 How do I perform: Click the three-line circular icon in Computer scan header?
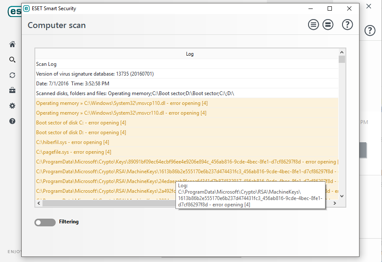313,25
